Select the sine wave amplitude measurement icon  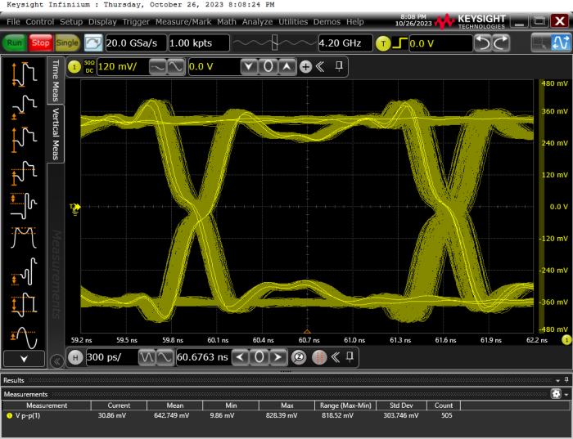point(24,335)
